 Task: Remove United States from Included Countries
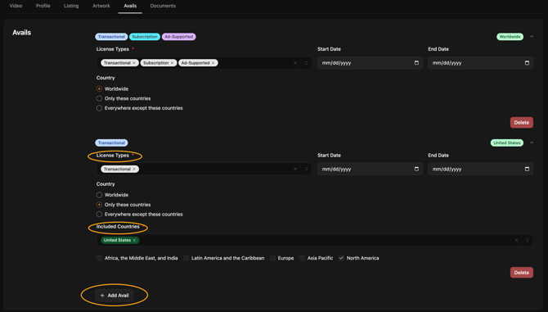[x=134, y=240]
